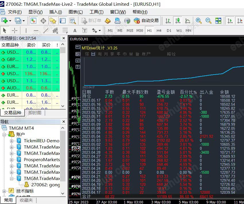244x204 pixels.
Task: Select the Crosshair tool
Action: pos(14,30)
